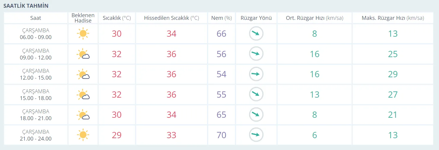This screenshot has width=439, height=150.
Task: Click the partly cloudy icon for 15.00 - 18.00
Action: click(83, 95)
